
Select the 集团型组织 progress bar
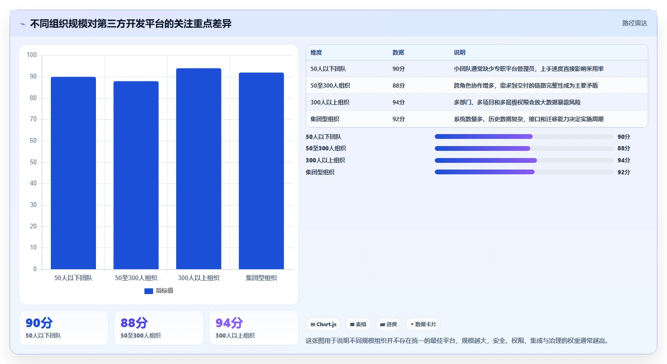(x=524, y=172)
